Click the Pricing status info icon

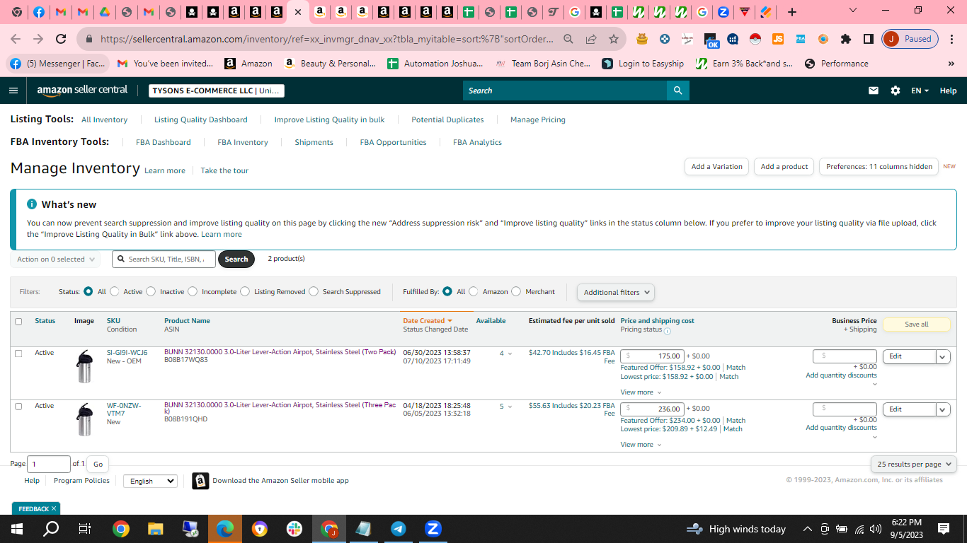click(x=667, y=330)
